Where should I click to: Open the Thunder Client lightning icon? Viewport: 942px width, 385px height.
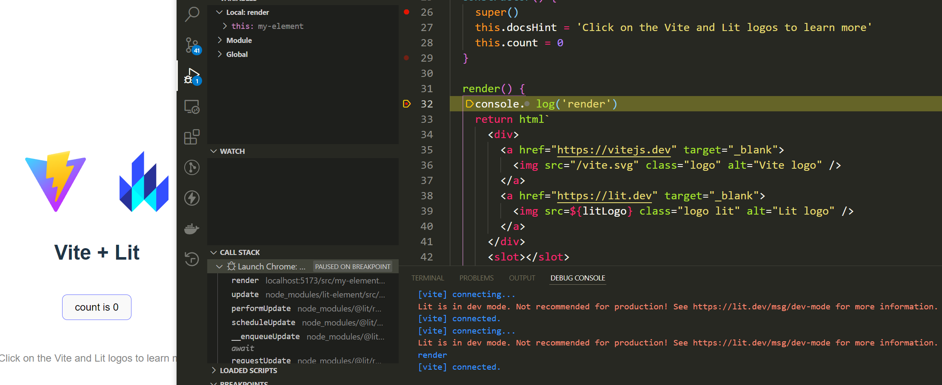(x=192, y=198)
